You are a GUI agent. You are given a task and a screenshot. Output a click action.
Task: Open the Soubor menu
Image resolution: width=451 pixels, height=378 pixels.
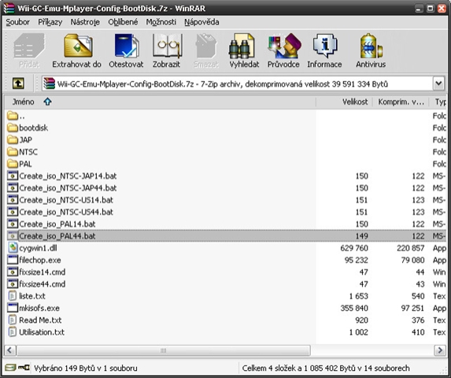click(x=17, y=22)
